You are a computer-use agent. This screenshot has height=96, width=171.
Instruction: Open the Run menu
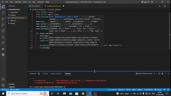point(34,2)
